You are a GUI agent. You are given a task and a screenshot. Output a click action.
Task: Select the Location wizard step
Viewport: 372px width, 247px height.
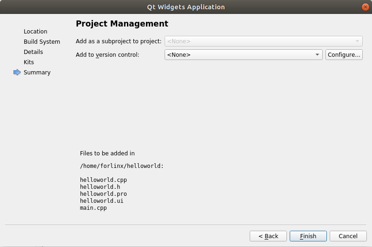[35, 32]
